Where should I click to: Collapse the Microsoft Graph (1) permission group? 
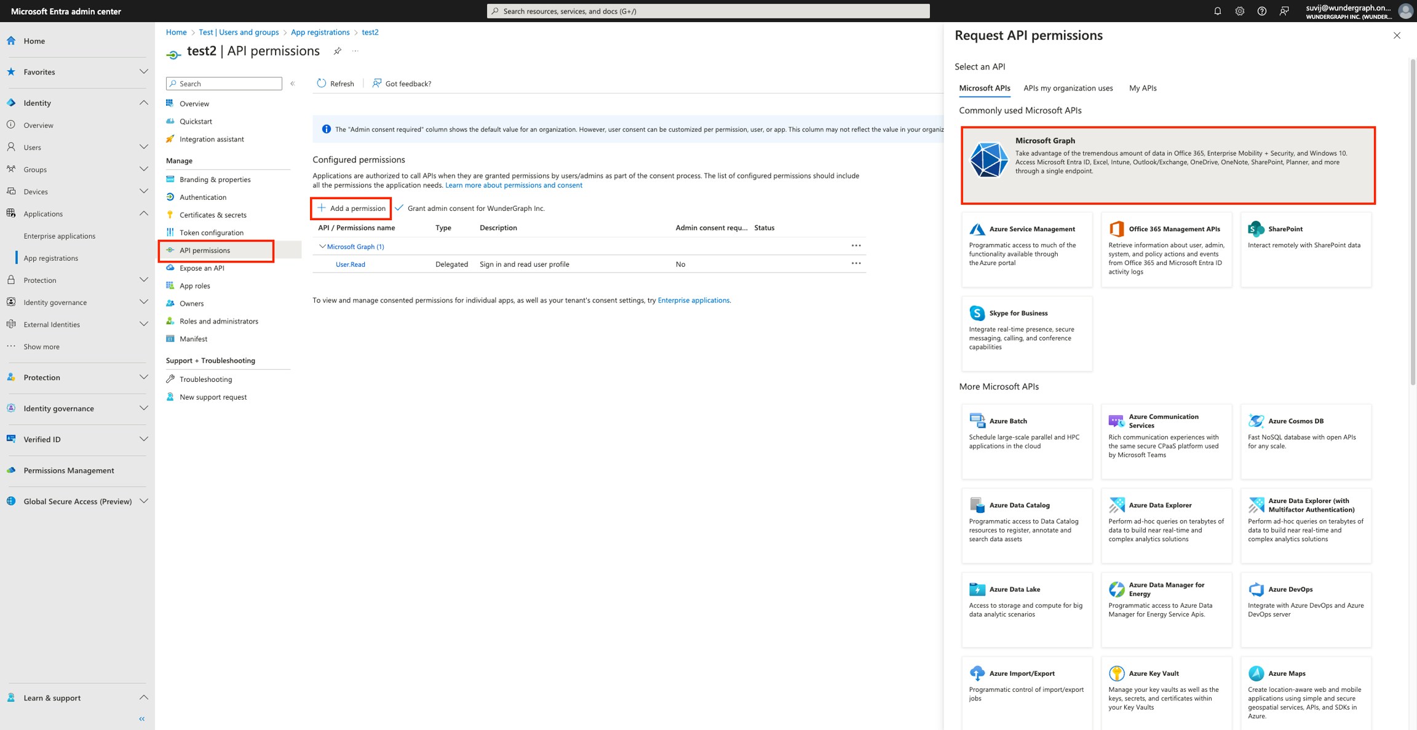323,246
